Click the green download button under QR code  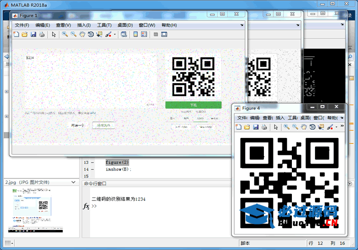193,105
